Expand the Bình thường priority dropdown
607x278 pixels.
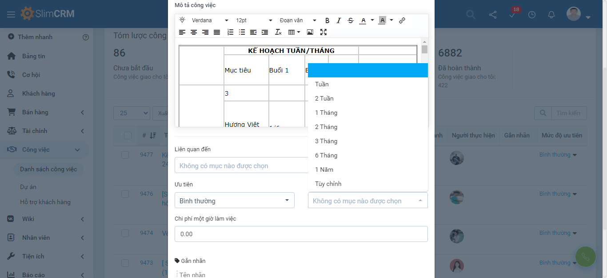coord(234,201)
